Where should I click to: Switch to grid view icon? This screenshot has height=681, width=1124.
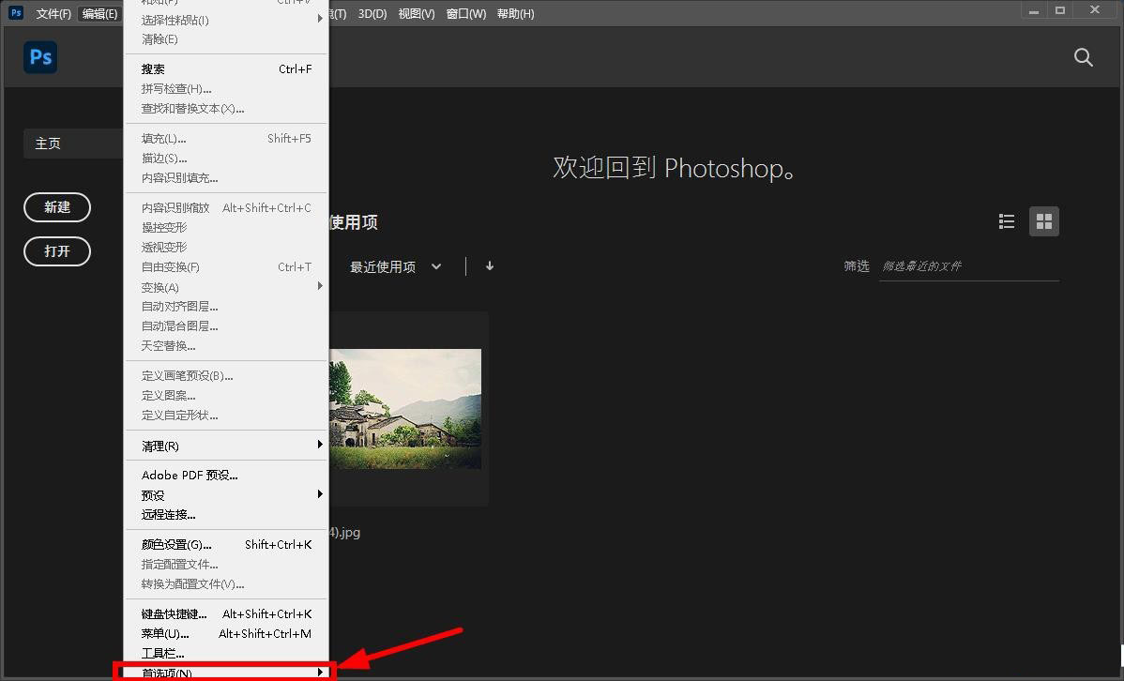1043,221
